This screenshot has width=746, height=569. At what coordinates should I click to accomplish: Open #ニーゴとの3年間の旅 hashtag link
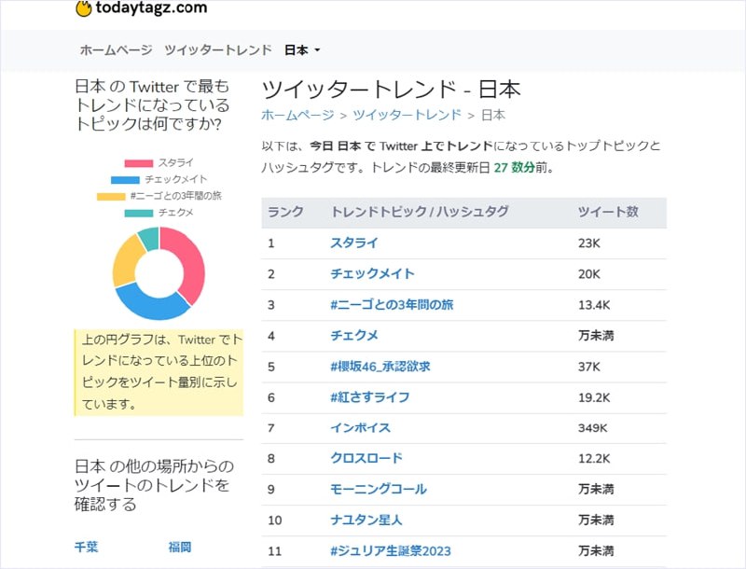pos(392,305)
